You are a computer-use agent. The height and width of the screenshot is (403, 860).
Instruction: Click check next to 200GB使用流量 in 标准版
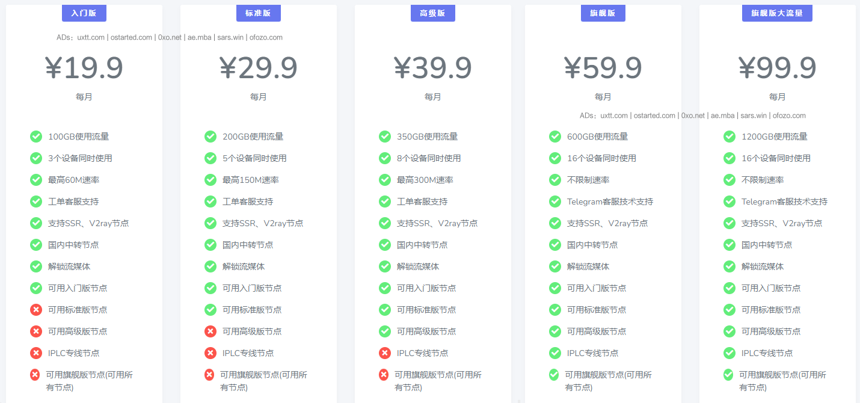point(210,137)
